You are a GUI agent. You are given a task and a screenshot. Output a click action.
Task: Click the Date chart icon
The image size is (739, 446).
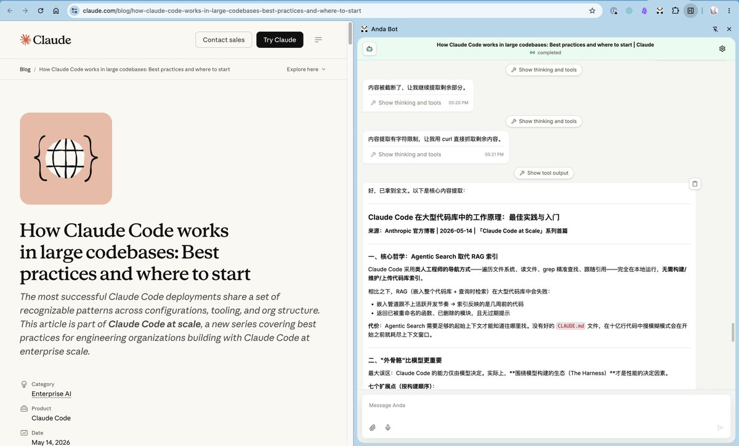(24, 432)
